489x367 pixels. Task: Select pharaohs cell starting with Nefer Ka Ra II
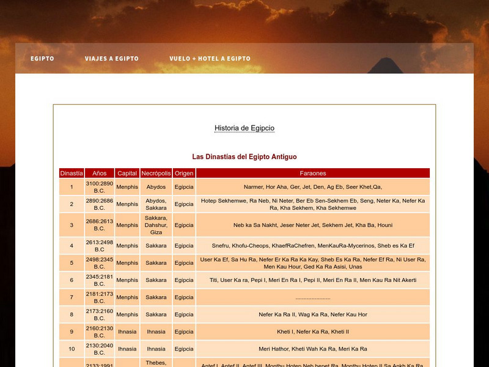point(313,314)
